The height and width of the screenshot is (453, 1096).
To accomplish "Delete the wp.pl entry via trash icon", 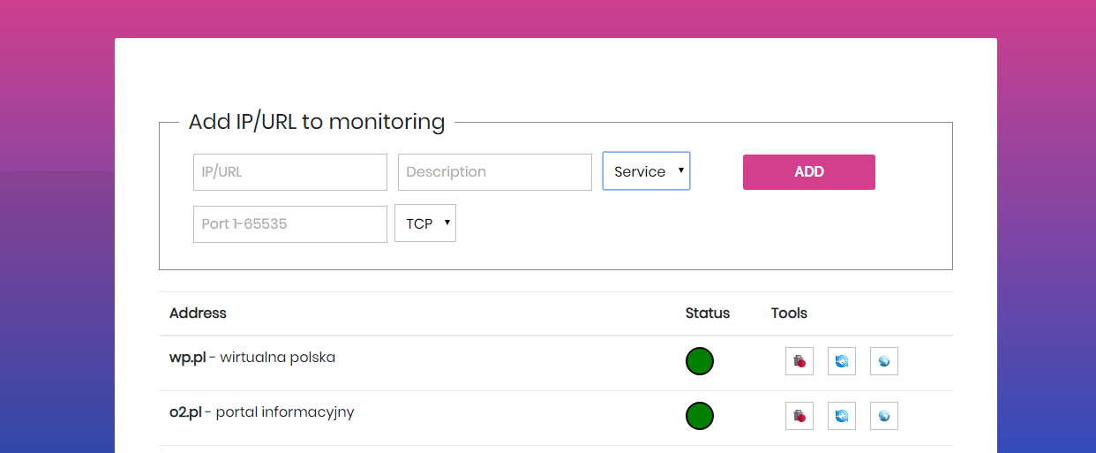I will 799,361.
